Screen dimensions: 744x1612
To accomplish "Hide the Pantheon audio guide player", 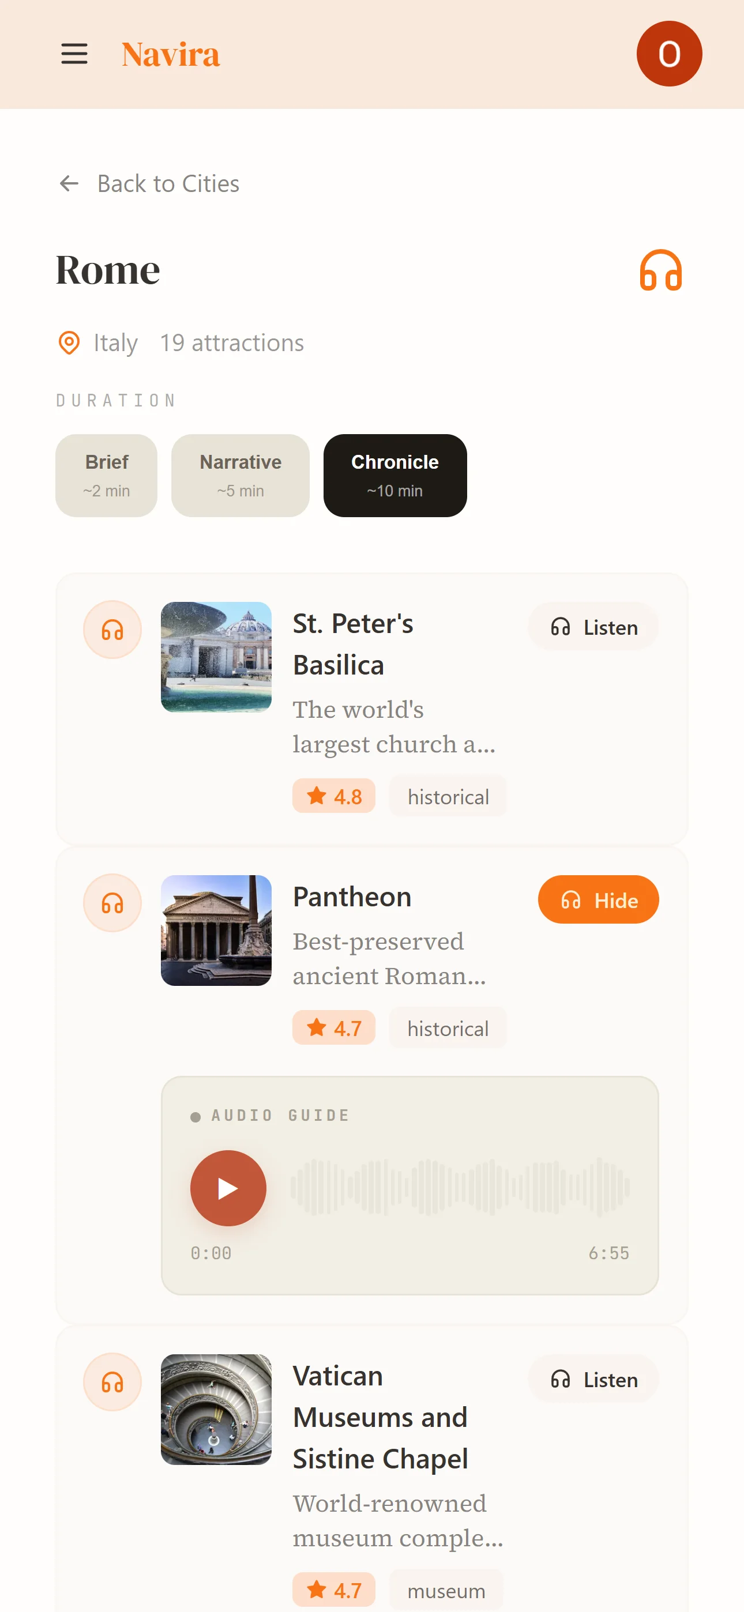I will point(598,899).
